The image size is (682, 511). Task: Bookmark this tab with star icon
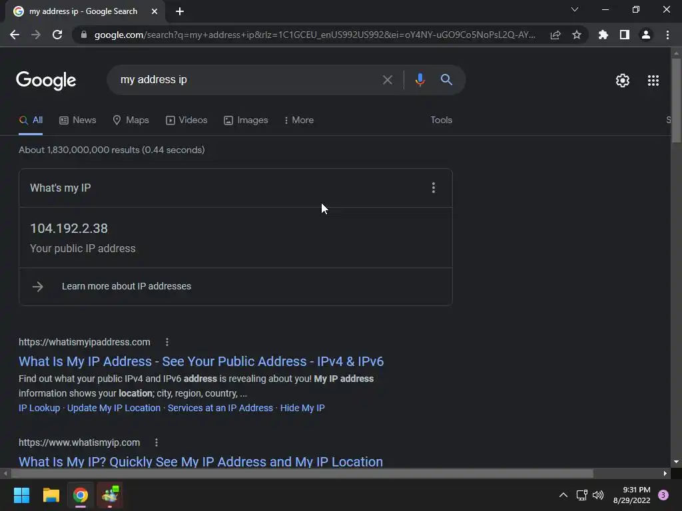click(x=577, y=35)
